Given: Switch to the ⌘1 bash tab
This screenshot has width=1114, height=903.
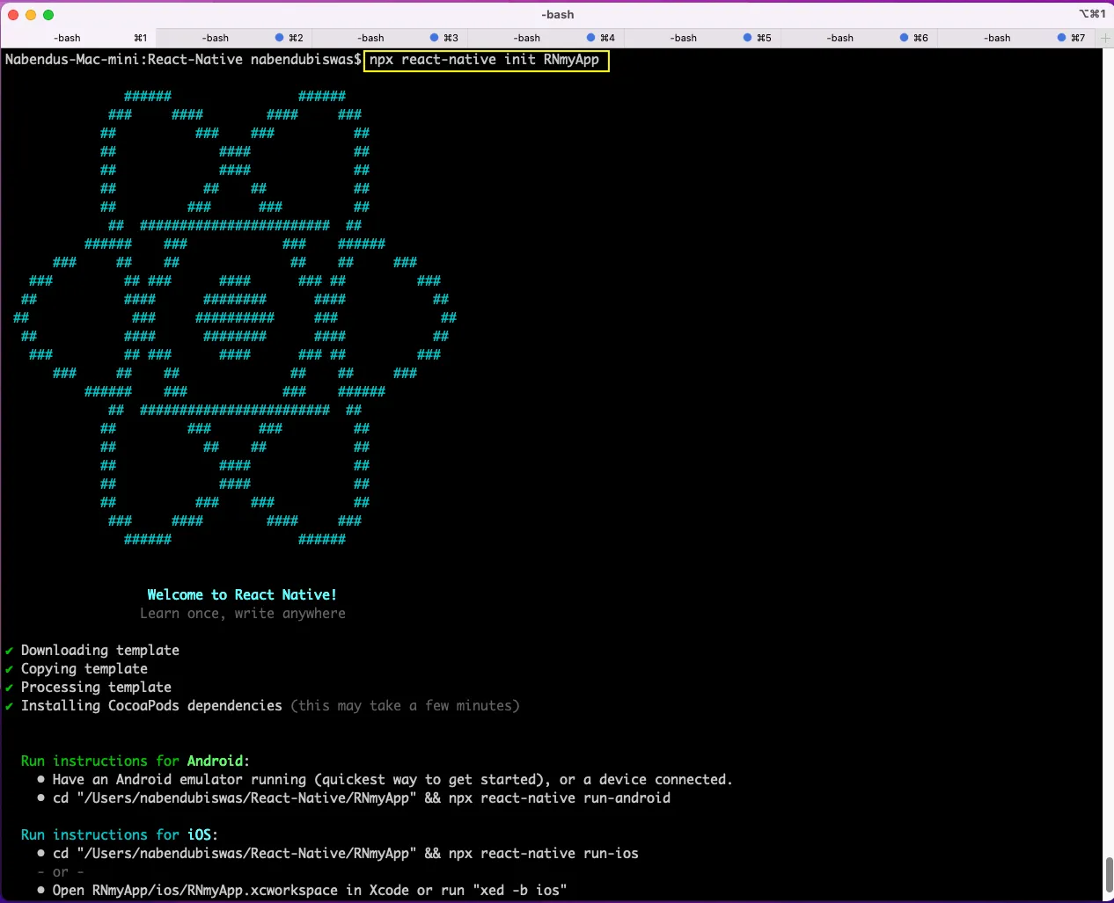Looking at the screenshot, I should point(78,38).
